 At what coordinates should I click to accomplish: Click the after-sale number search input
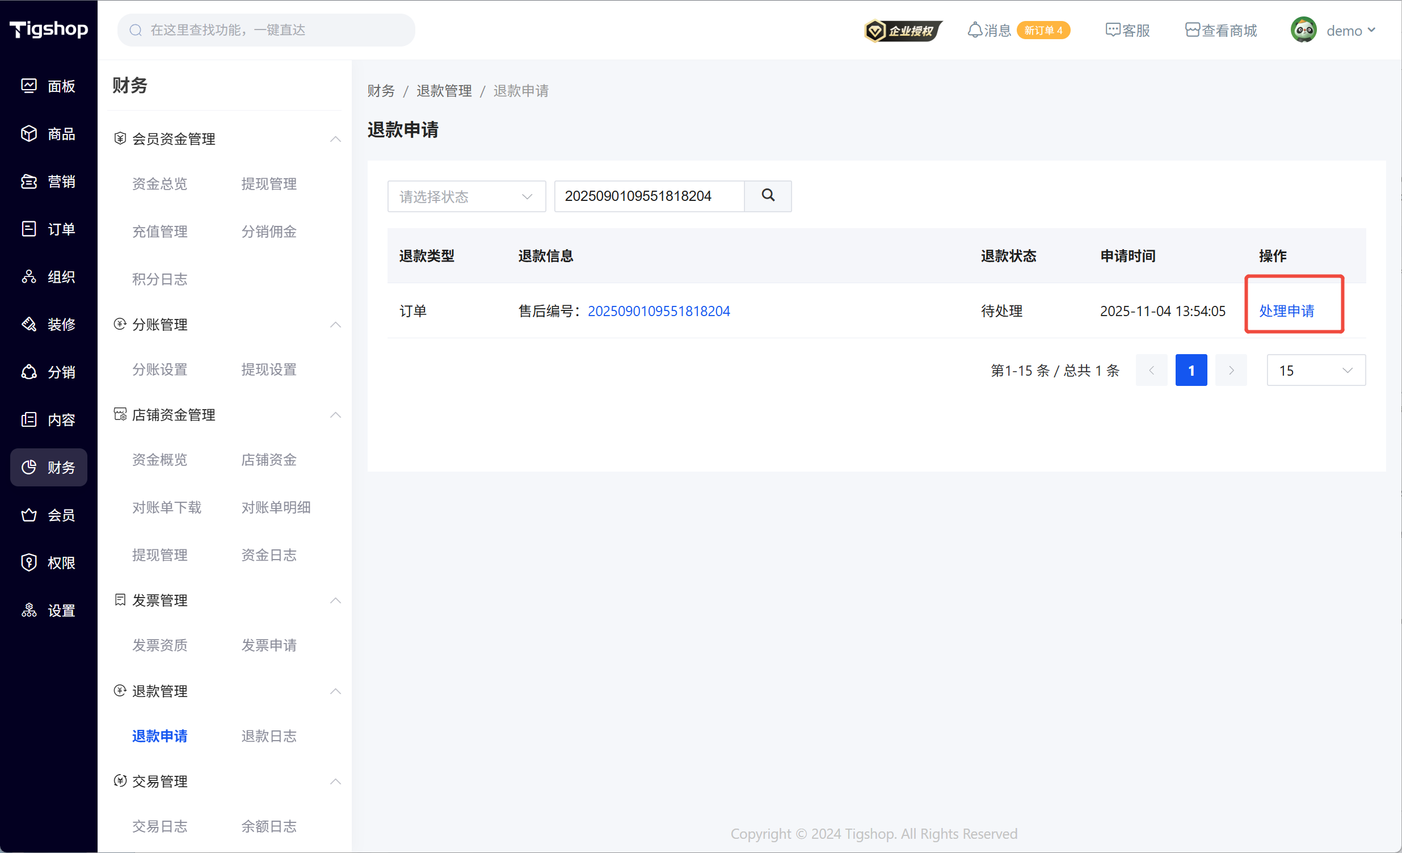click(x=649, y=196)
